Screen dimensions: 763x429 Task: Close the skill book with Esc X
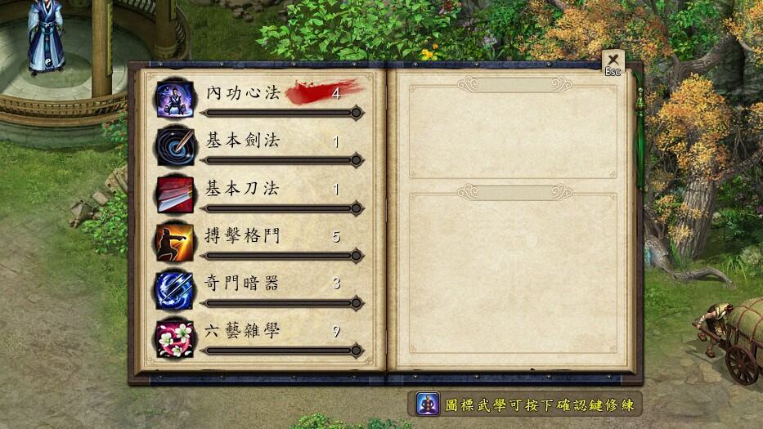pos(613,63)
